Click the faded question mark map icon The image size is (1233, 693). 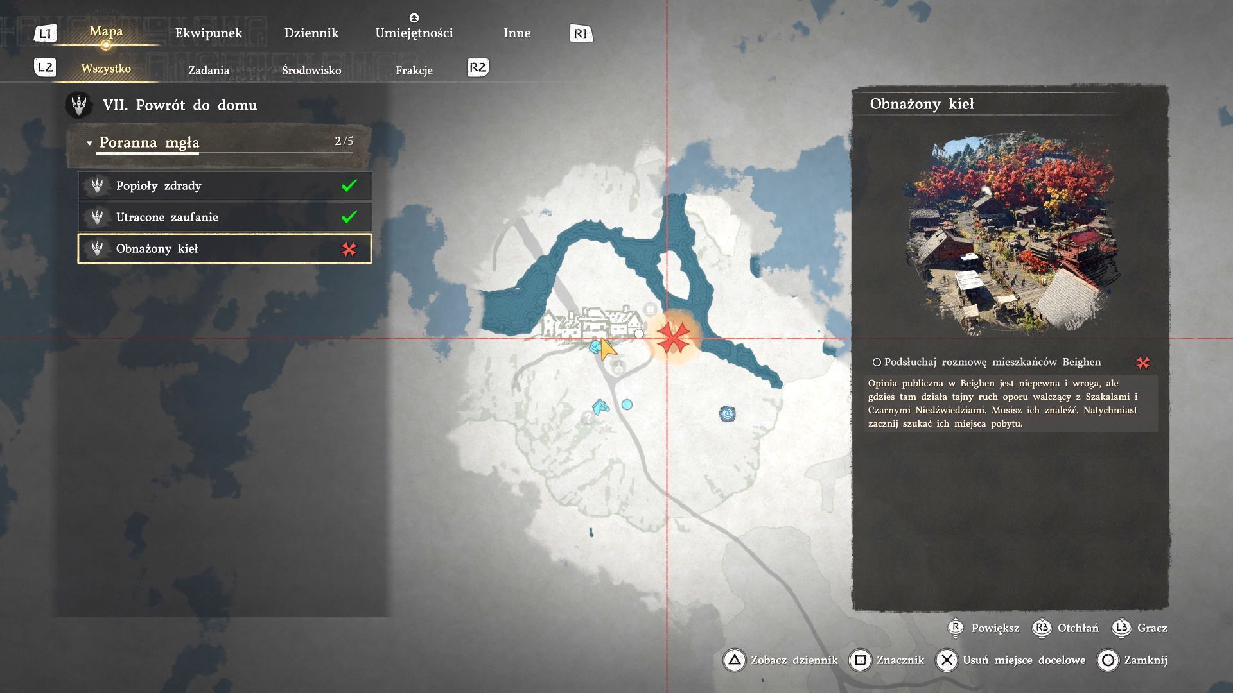[x=587, y=418]
